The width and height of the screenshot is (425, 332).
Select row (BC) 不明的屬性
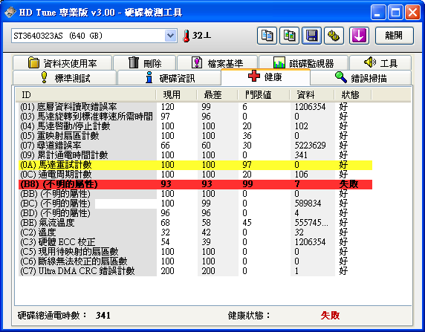pos(195,204)
